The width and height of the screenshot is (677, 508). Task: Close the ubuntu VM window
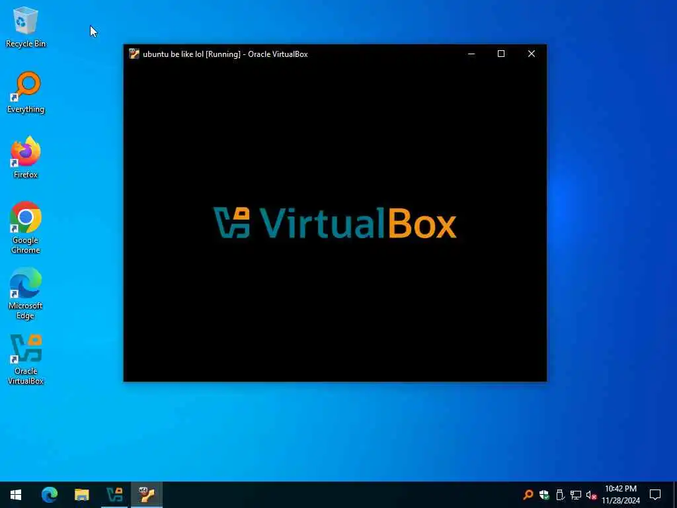click(x=532, y=54)
